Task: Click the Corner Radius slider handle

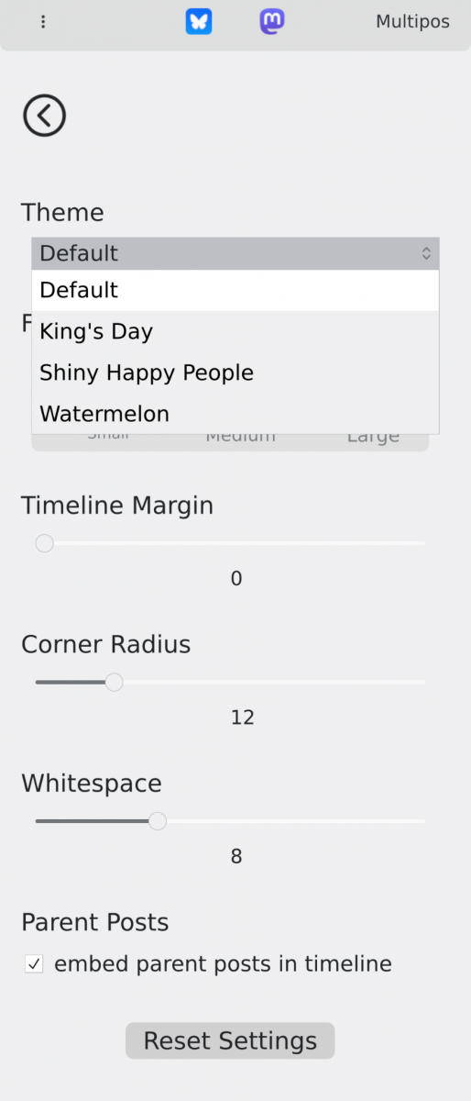Action: [114, 683]
